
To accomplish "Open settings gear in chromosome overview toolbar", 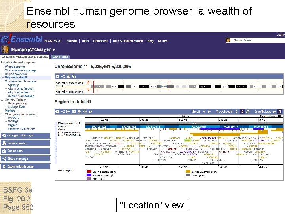I will point(57,76).
